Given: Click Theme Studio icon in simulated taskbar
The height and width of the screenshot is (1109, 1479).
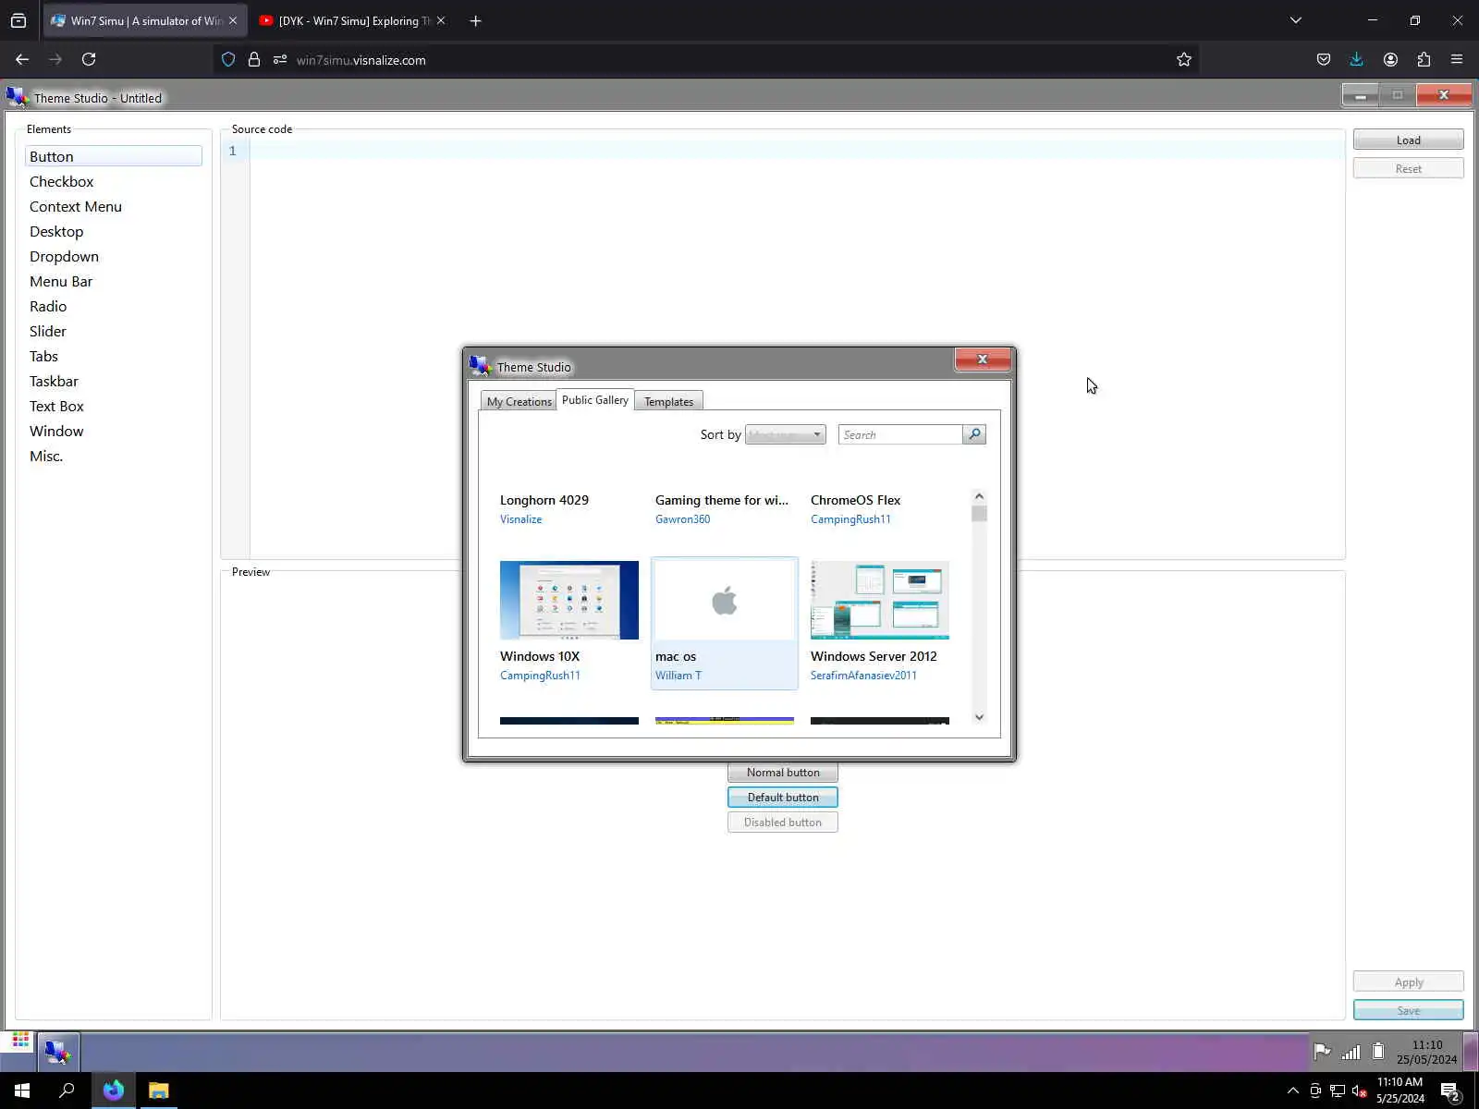Looking at the screenshot, I should 57,1052.
